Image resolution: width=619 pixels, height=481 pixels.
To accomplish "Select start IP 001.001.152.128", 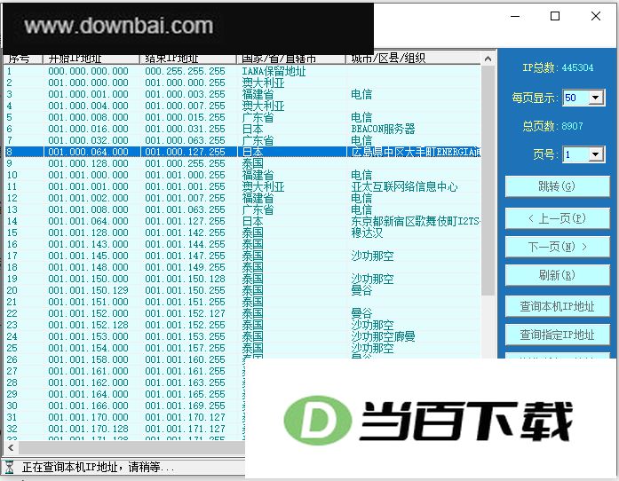I will point(88,324).
